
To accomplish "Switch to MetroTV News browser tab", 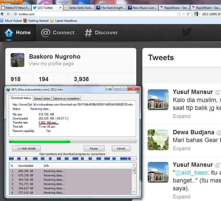I will 16,8.
